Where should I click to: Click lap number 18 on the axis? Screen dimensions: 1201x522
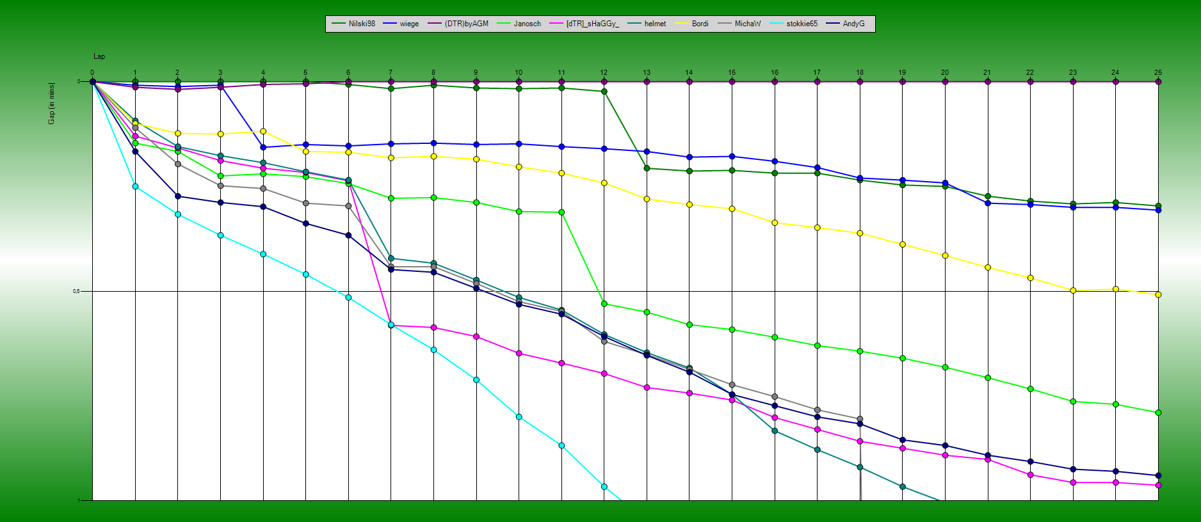tap(860, 73)
